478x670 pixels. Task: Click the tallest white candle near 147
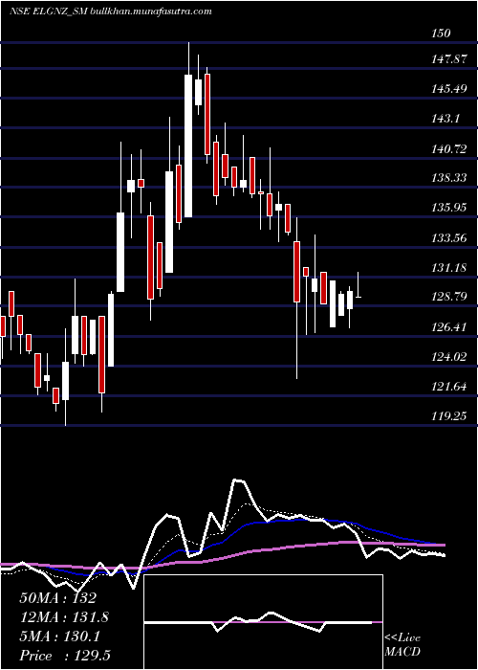[188, 145]
